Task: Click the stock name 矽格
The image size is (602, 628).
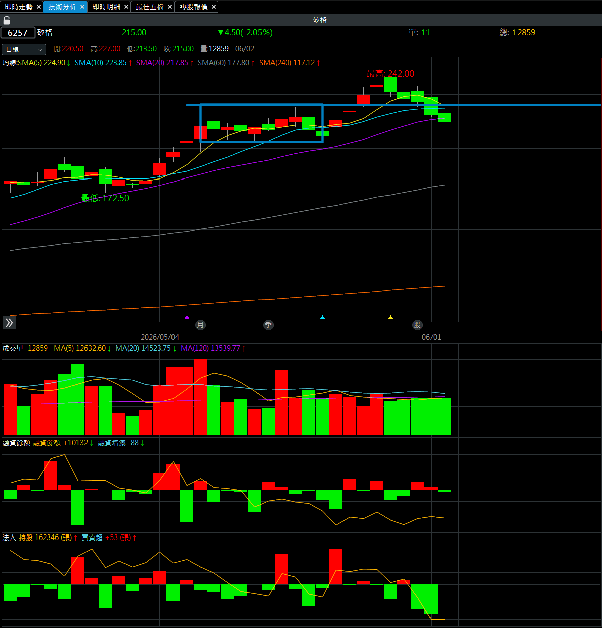Action: click(45, 32)
